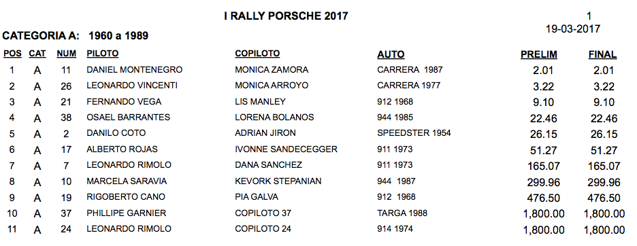Click the NUM column header
This screenshot has height=246, width=637.
66,54
